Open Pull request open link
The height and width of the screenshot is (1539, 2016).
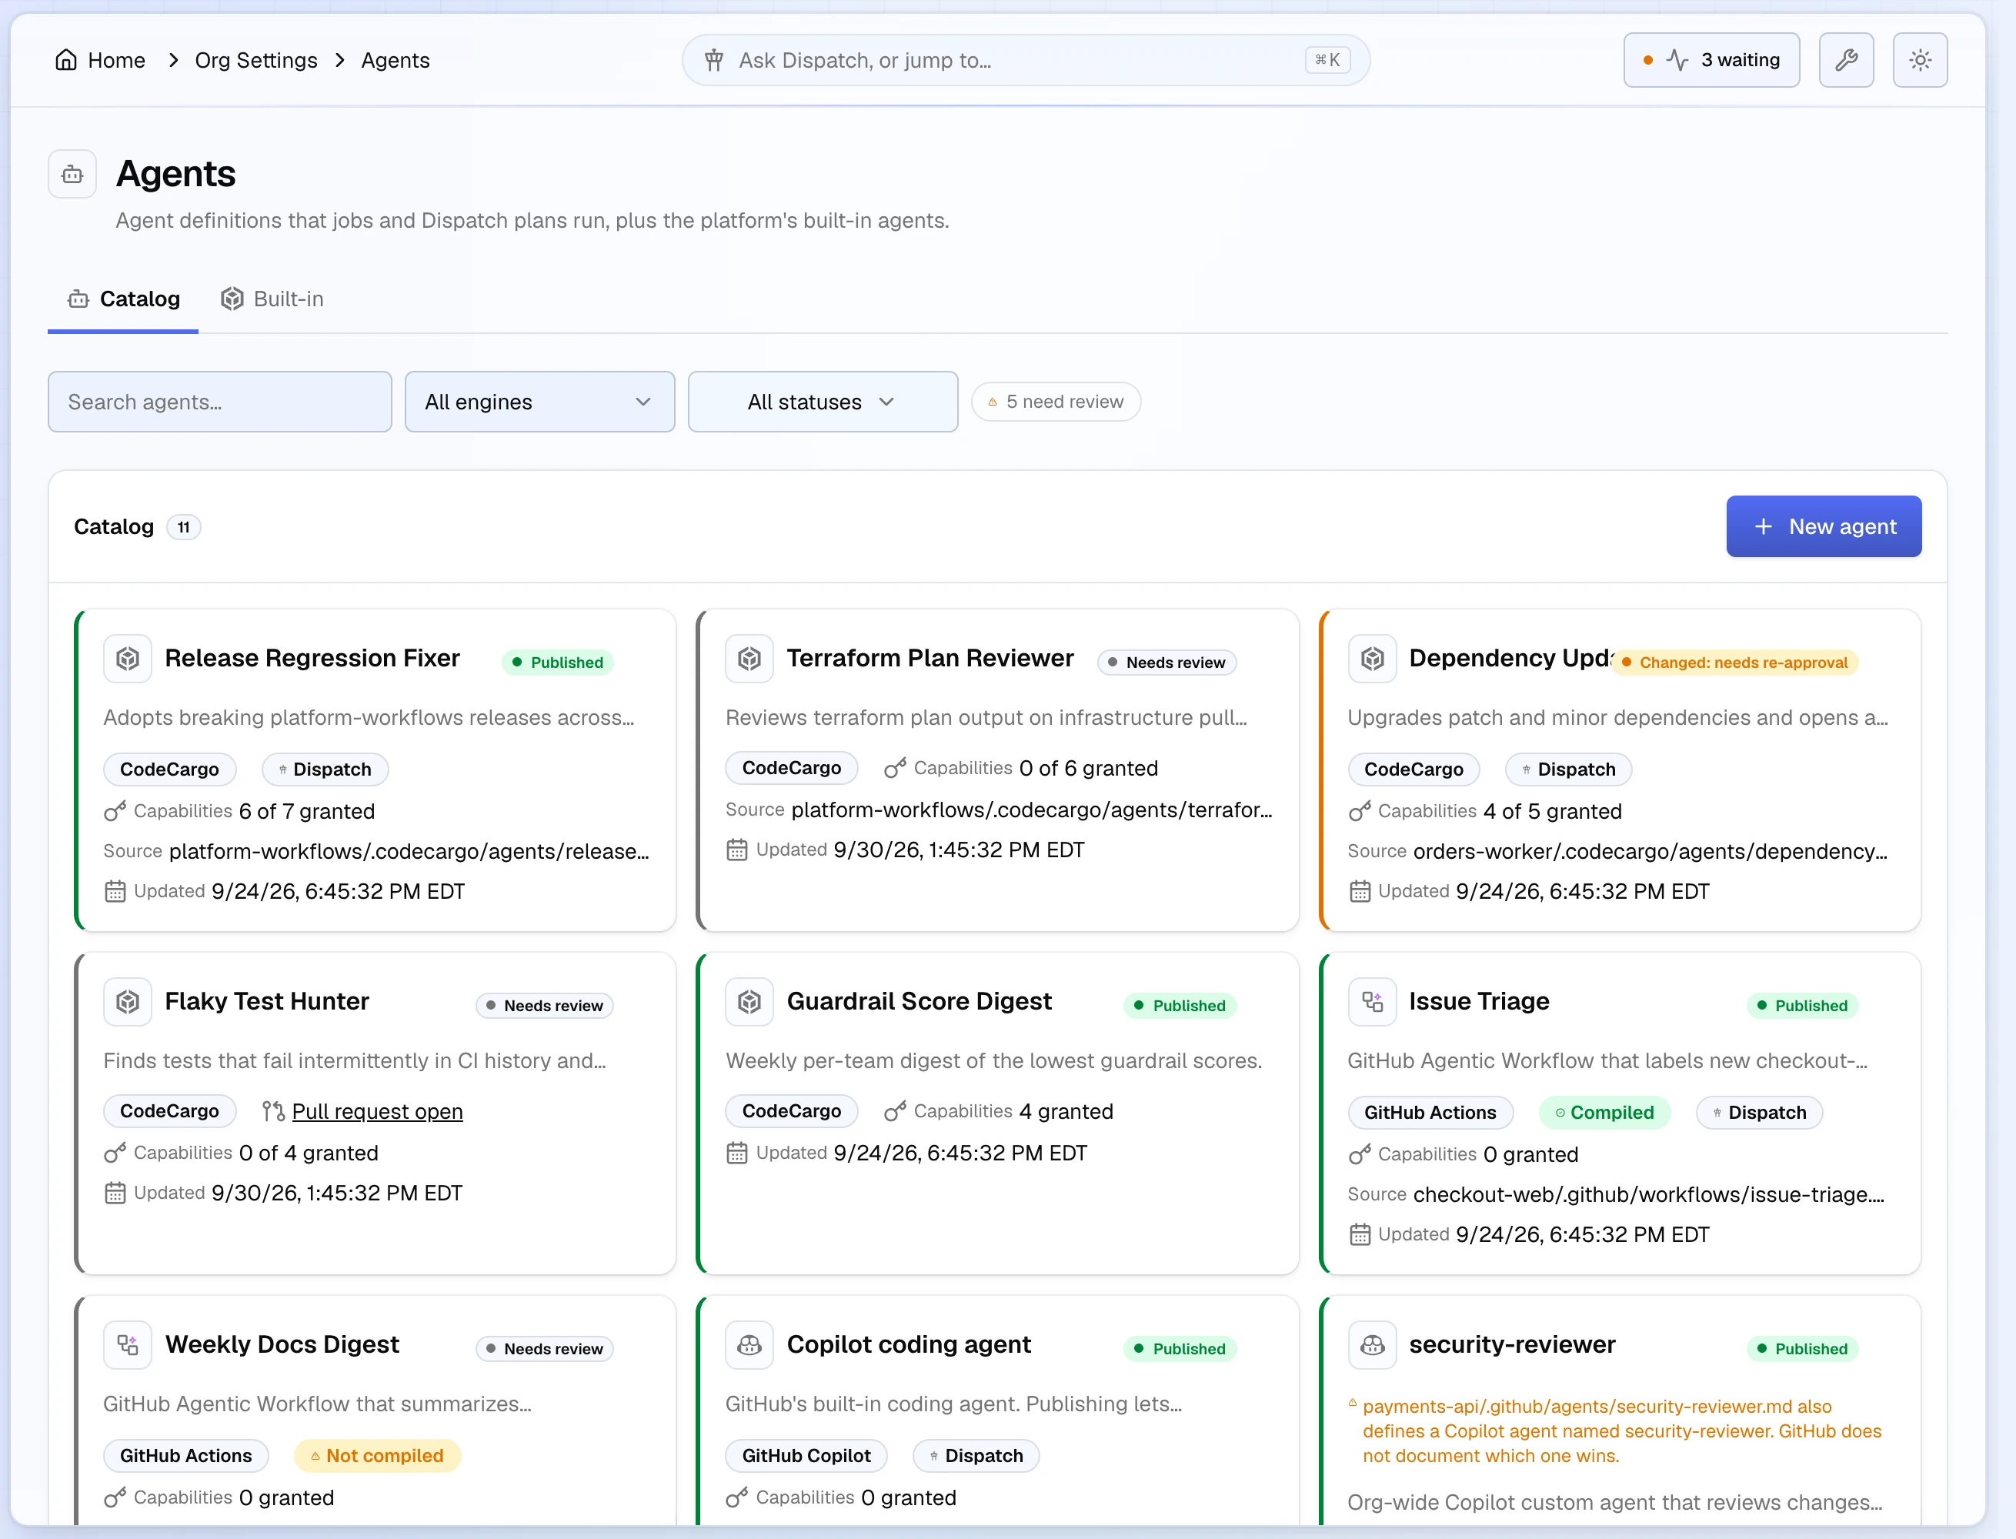[377, 1111]
